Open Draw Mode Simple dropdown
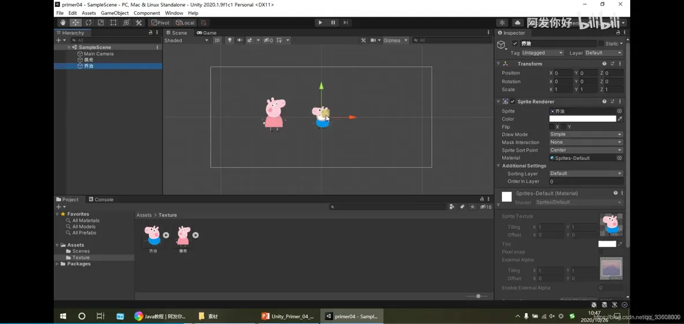The height and width of the screenshot is (324, 684). (x=586, y=135)
